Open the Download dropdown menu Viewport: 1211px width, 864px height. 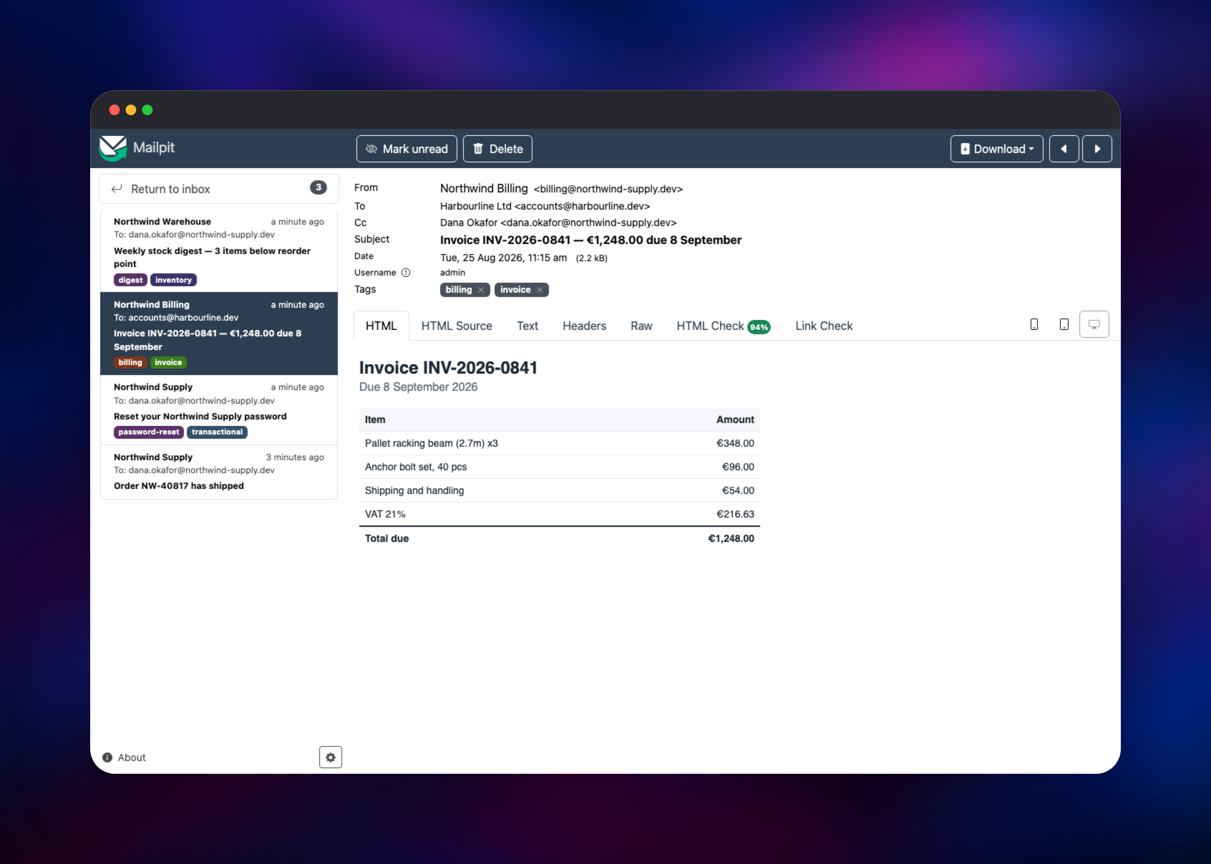[997, 149]
